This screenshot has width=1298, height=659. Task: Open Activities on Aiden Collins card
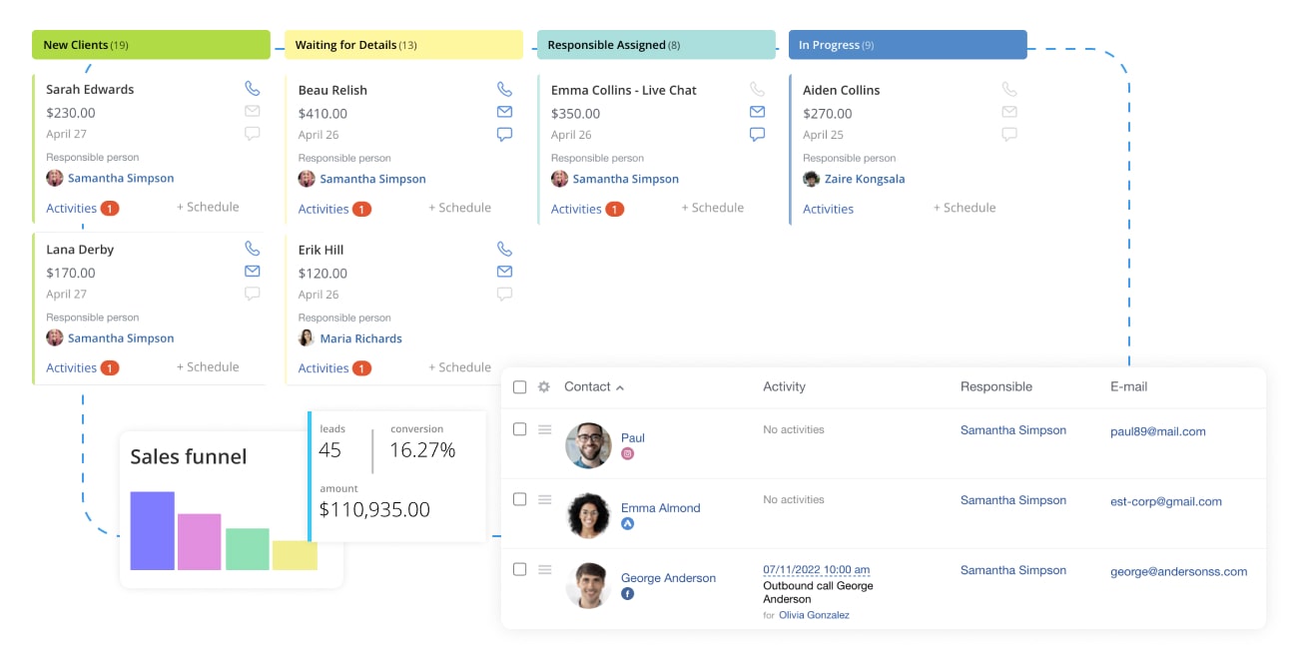(828, 209)
